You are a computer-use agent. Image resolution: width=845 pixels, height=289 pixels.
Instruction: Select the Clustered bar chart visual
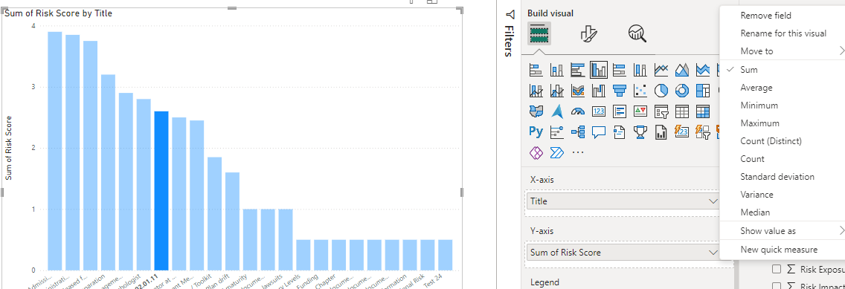[578, 69]
